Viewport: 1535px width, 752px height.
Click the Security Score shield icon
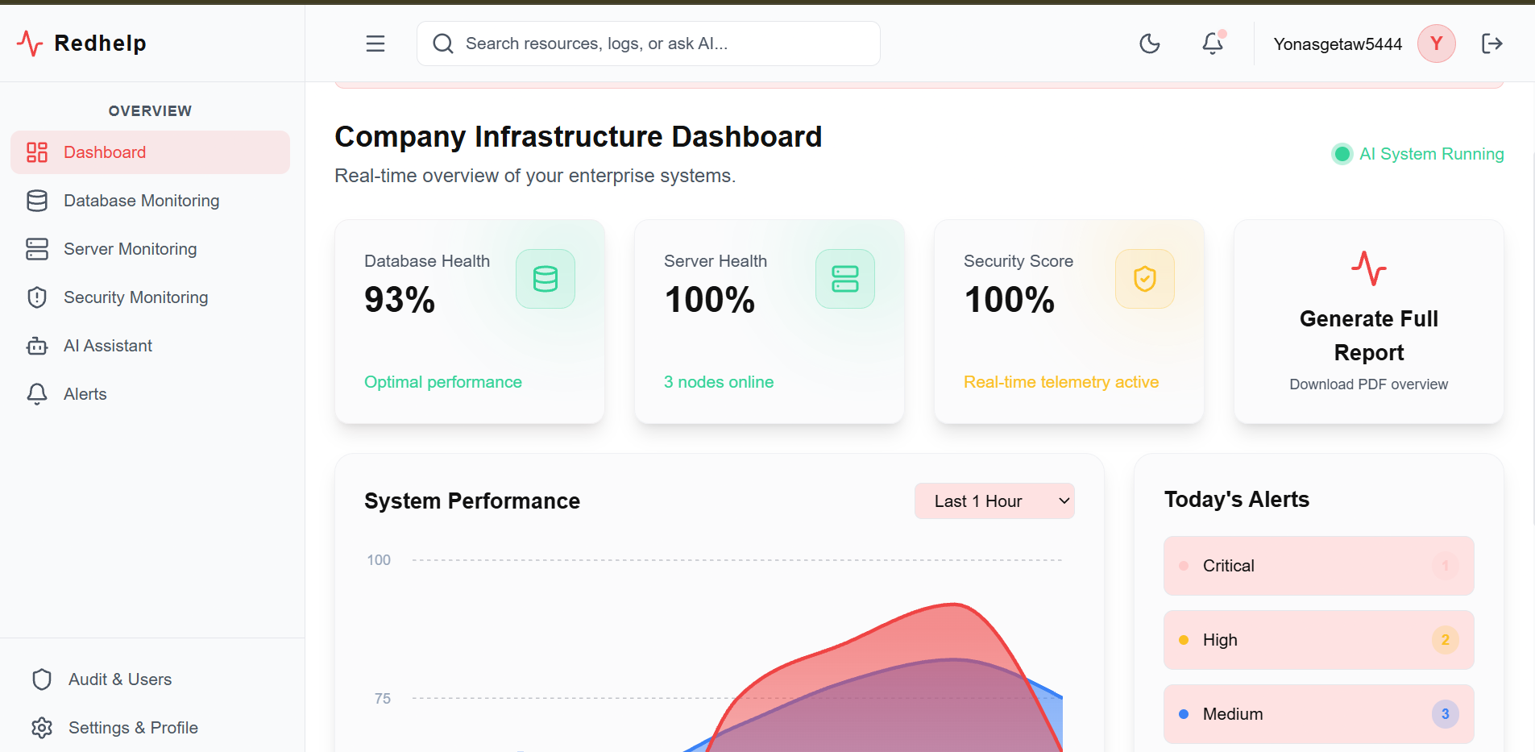[x=1145, y=279]
